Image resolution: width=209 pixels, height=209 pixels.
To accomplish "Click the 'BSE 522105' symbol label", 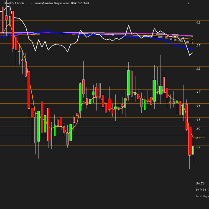I will pos(80,3).
